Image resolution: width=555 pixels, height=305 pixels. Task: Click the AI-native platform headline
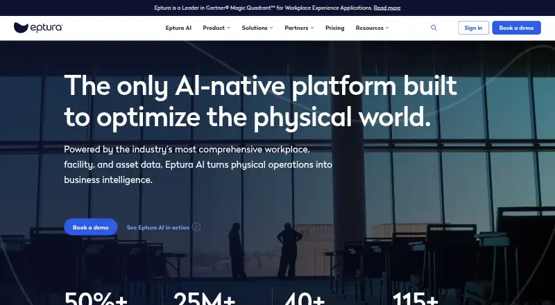(261, 101)
